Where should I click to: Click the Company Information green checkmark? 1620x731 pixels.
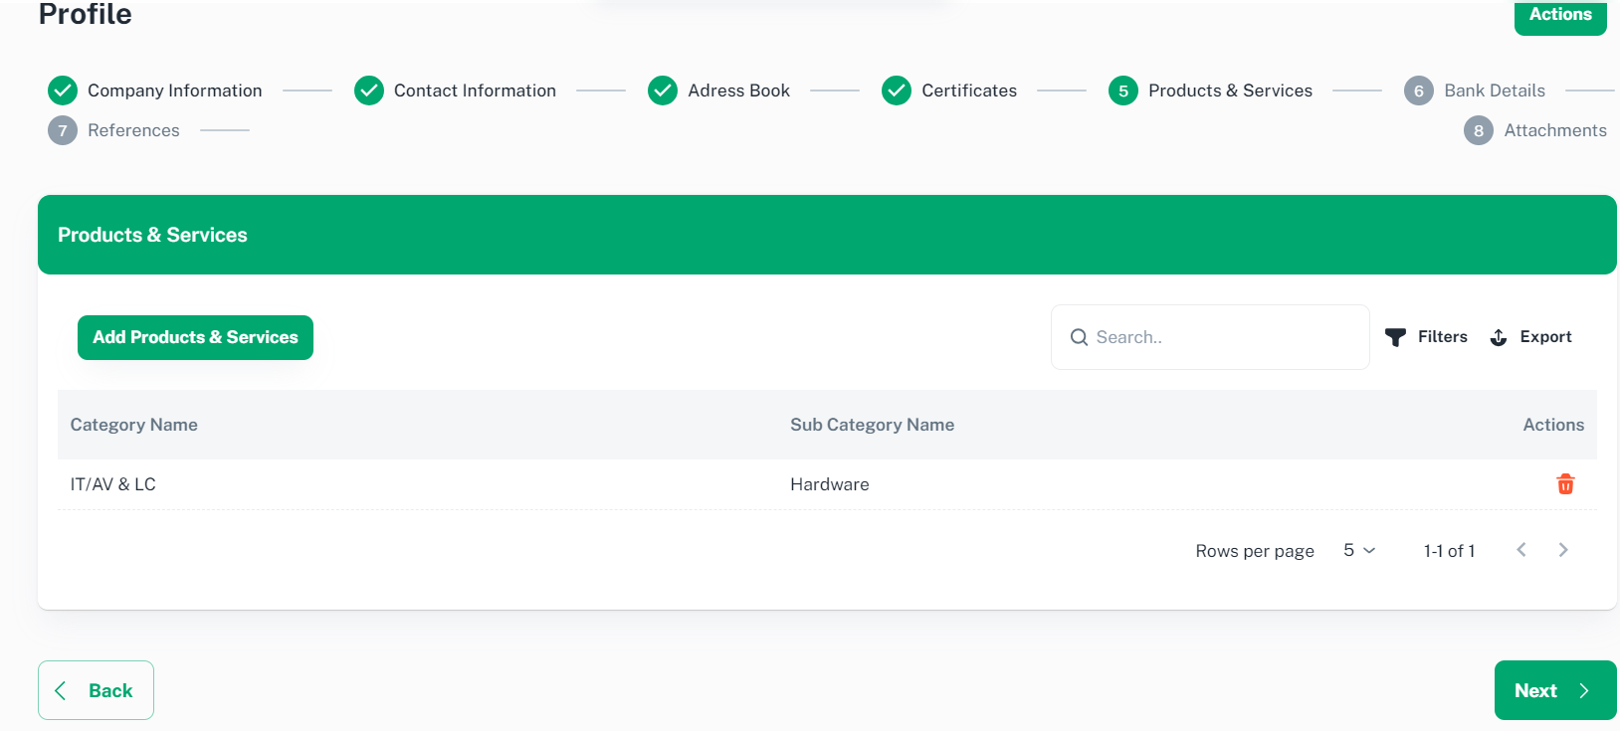point(63,91)
